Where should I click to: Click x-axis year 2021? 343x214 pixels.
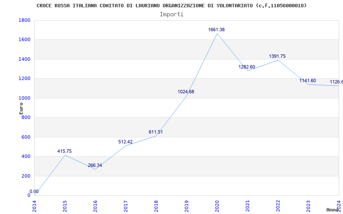tap(247, 206)
